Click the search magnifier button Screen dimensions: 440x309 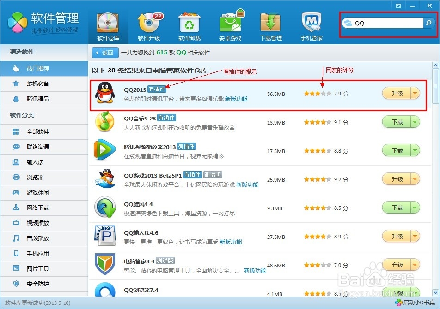[x=429, y=23]
